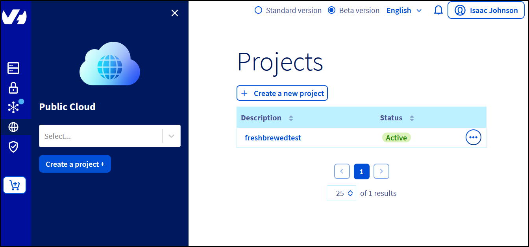This screenshot has width=529, height=247.
Task: Close the Public Cloud panel with X
Action: coord(175,13)
